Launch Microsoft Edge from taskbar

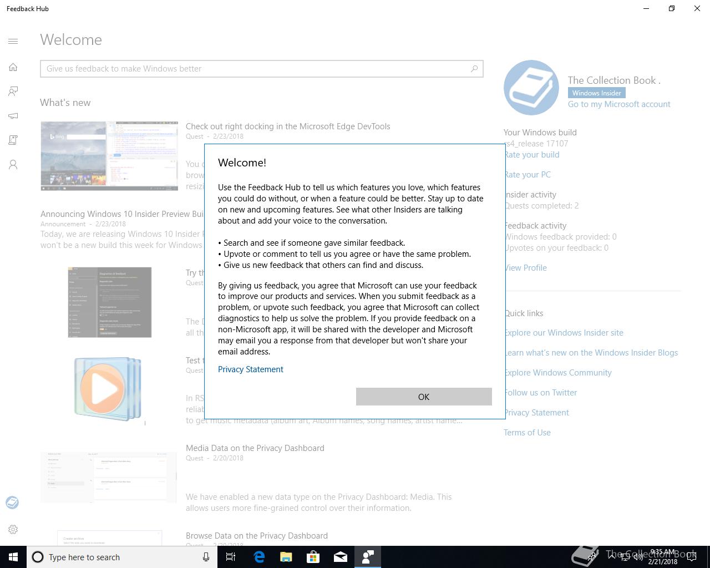pyautogui.click(x=258, y=557)
